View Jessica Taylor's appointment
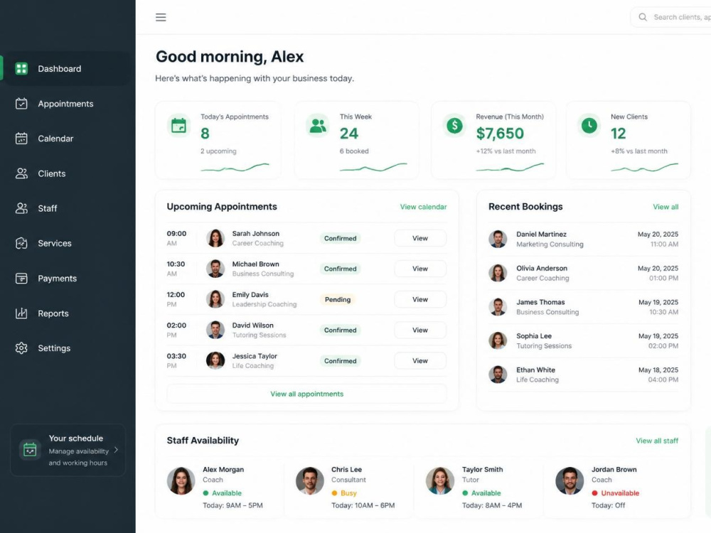711x533 pixels. point(420,360)
